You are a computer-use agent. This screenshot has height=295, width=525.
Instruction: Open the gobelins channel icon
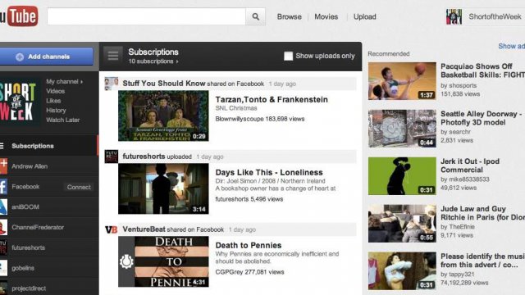tap(3, 268)
